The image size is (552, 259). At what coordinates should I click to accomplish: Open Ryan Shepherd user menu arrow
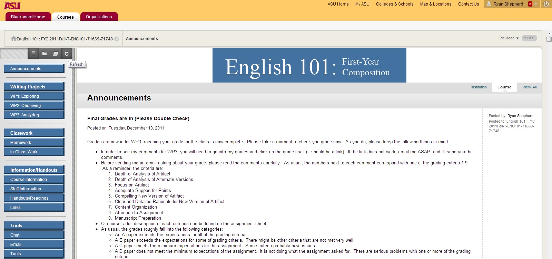point(536,4)
